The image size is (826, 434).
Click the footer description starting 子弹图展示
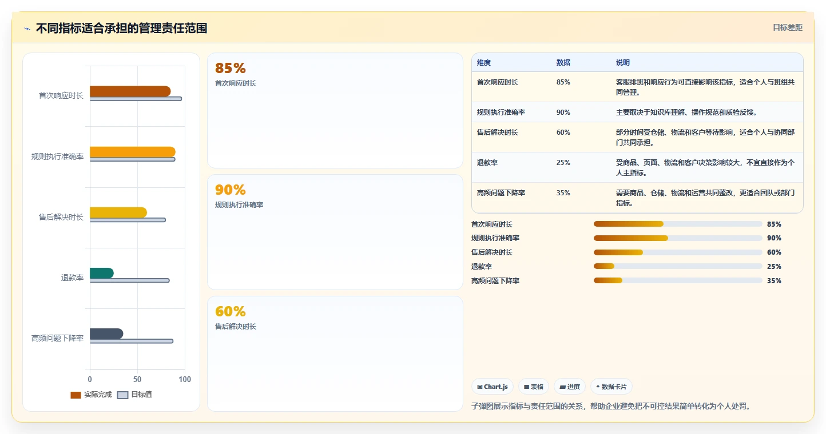click(x=610, y=406)
